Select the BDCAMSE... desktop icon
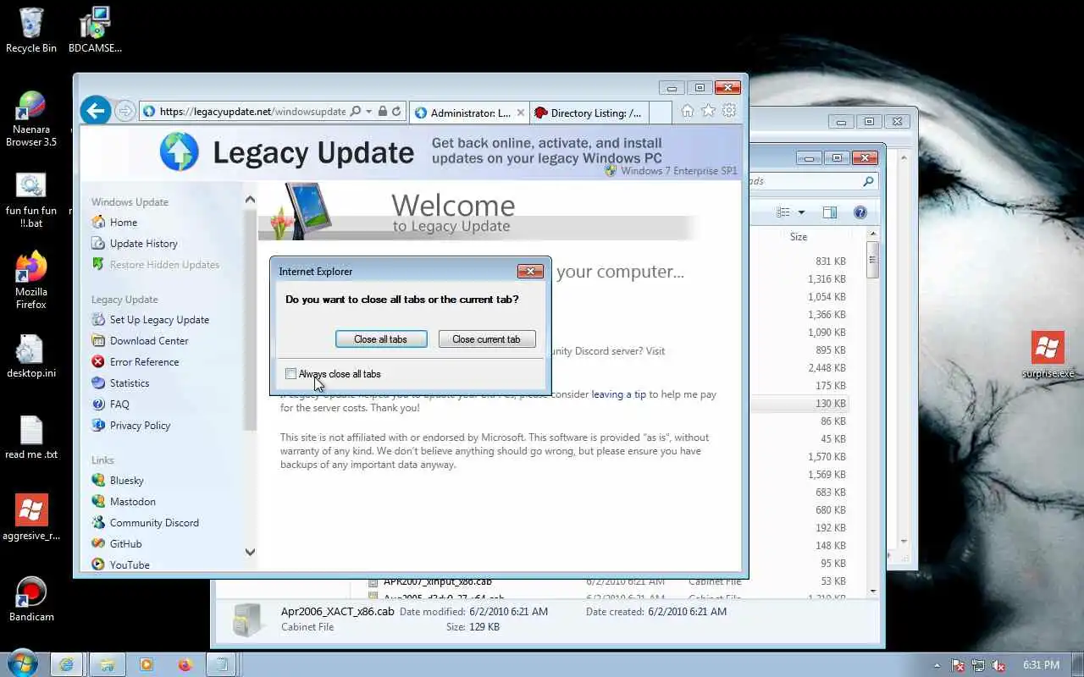The image size is (1084, 677). point(95,30)
